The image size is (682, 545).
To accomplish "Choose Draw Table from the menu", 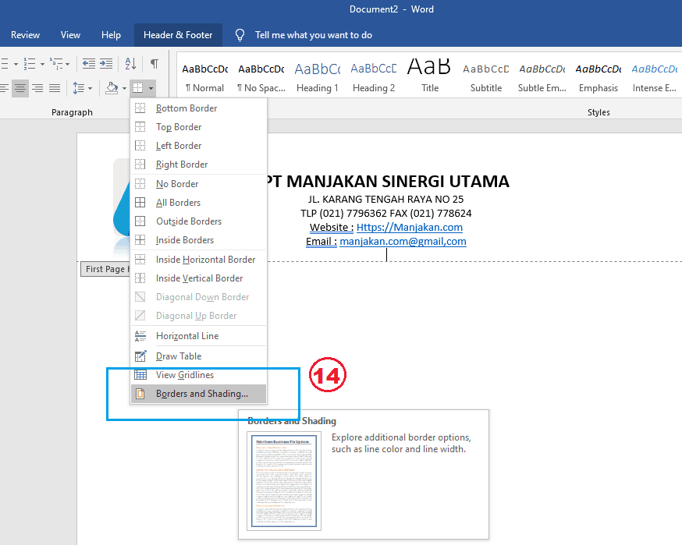I will [199, 356].
